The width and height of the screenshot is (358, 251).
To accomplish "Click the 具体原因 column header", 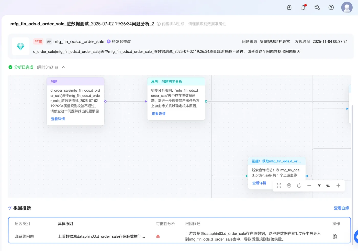I will (x=65, y=224).
